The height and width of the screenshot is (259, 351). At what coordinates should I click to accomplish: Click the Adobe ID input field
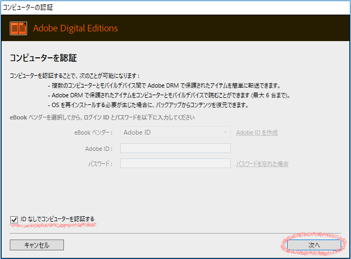[175, 148]
